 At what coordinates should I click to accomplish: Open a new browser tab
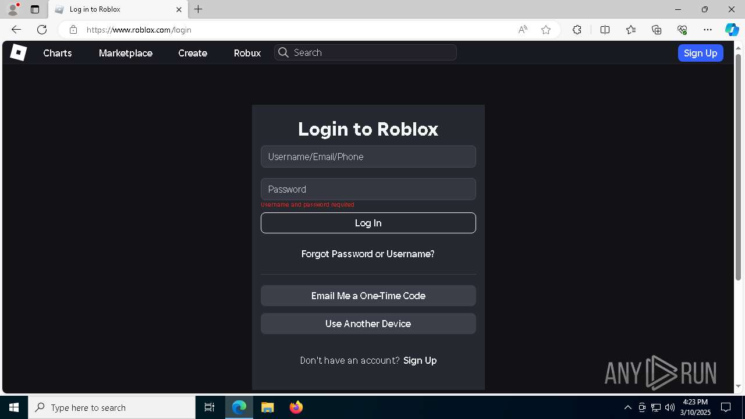tap(198, 9)
